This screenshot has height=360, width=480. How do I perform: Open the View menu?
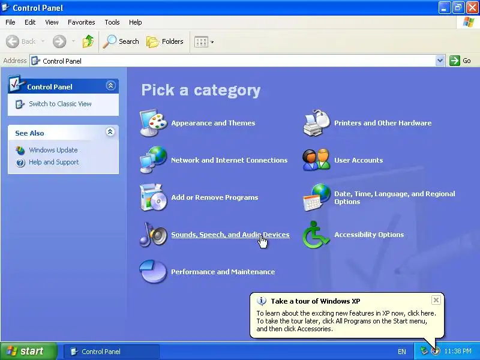(52, 22)
